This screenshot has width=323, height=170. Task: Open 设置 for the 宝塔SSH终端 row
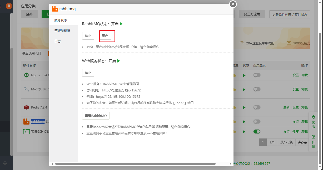pyautogui.click(x=286, y=131)
